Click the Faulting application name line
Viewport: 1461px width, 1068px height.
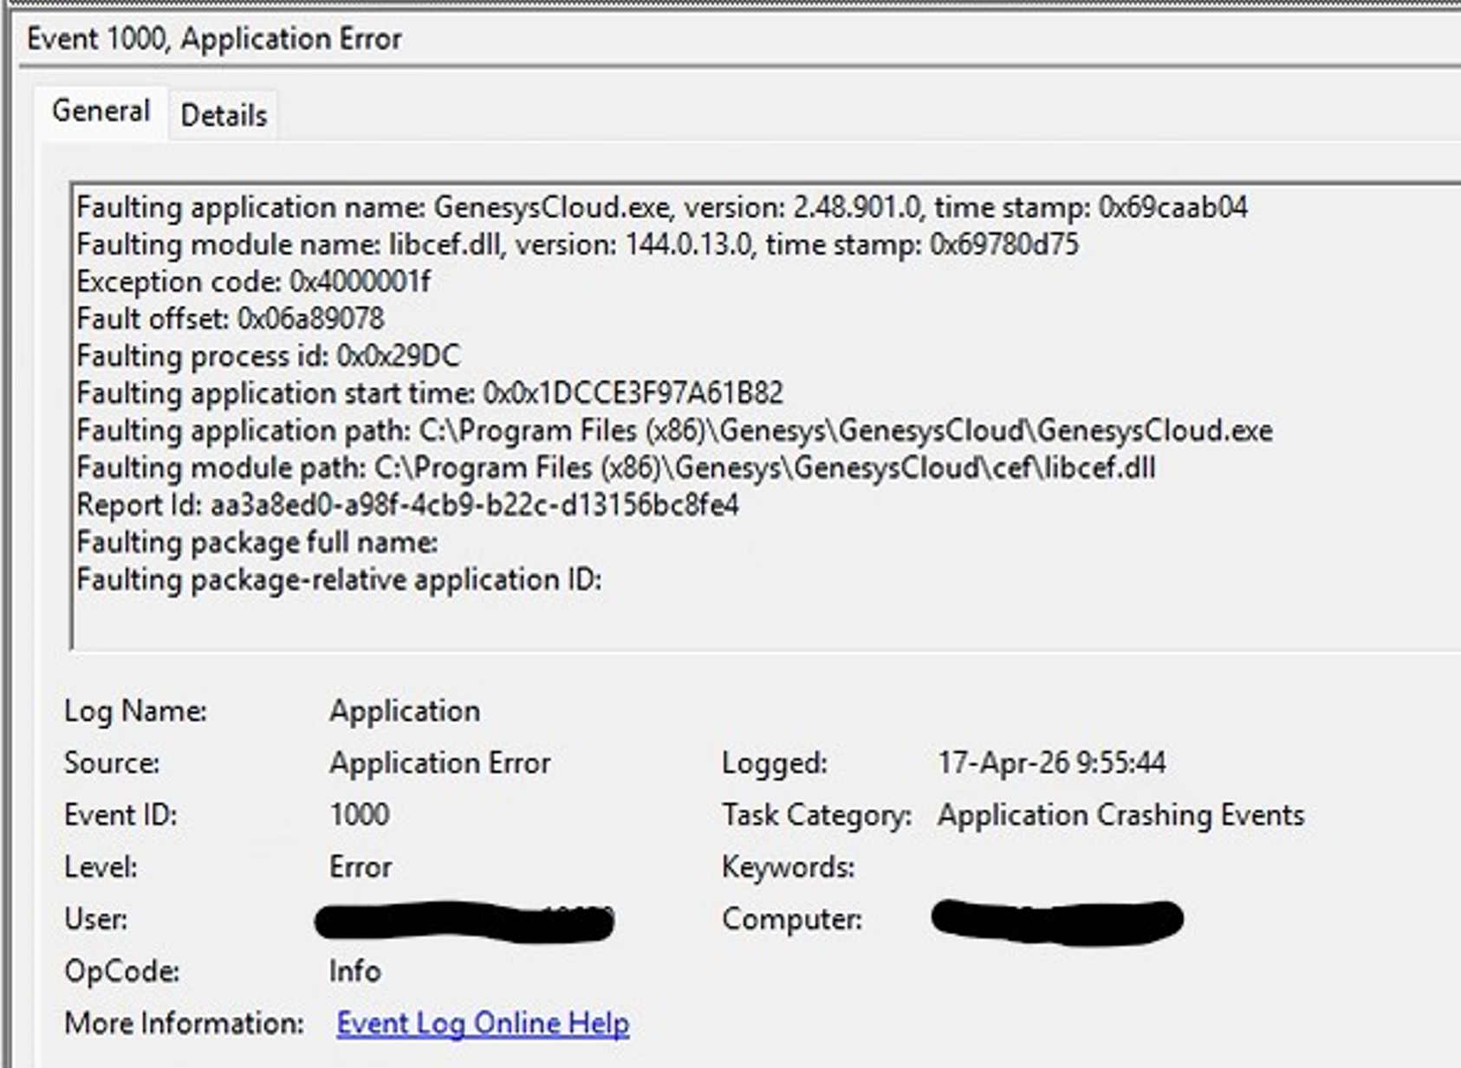pyautogui.click(x=661, y=208)
